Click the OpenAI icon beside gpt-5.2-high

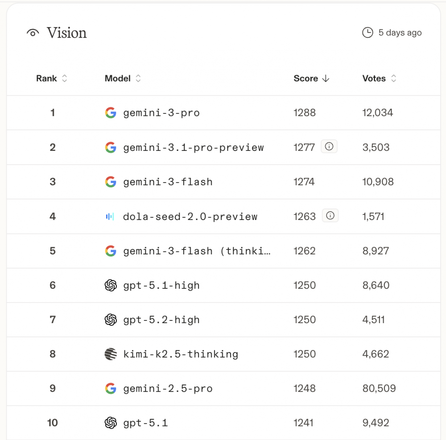(x=111, y=320)
